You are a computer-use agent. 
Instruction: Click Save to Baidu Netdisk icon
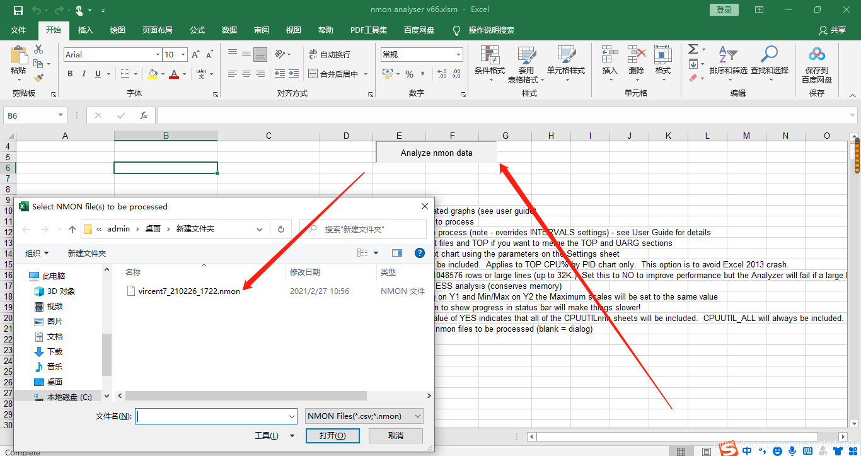(817, 55)
